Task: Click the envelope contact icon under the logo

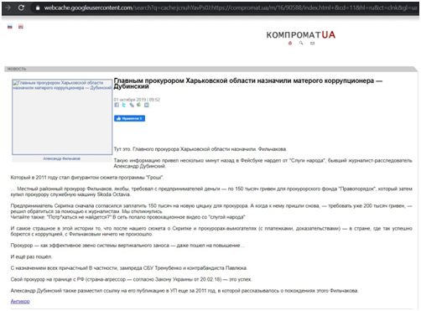Action: coord(312,43)
